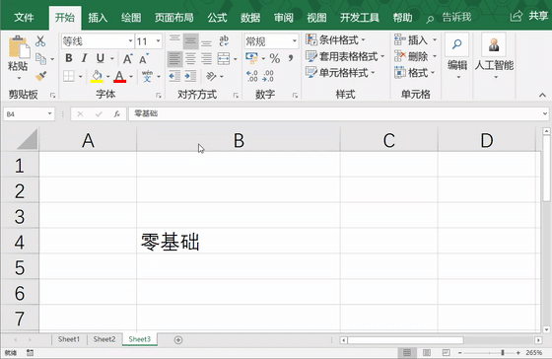Image resolution: width=552 pixels, height=359 pixels.
Task: Click Merge and Center icon
Action: (224, 58)
